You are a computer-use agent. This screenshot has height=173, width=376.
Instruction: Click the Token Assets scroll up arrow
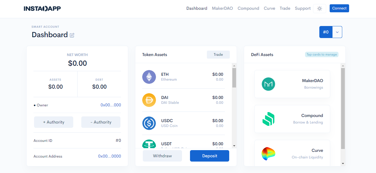(234, 65)
